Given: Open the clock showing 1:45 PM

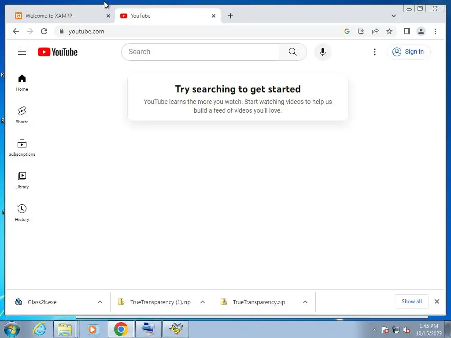Looking at the screenshot, I should tap(429, 330).
